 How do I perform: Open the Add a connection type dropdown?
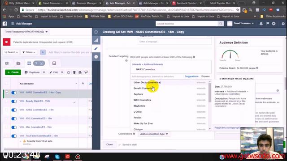154,134
